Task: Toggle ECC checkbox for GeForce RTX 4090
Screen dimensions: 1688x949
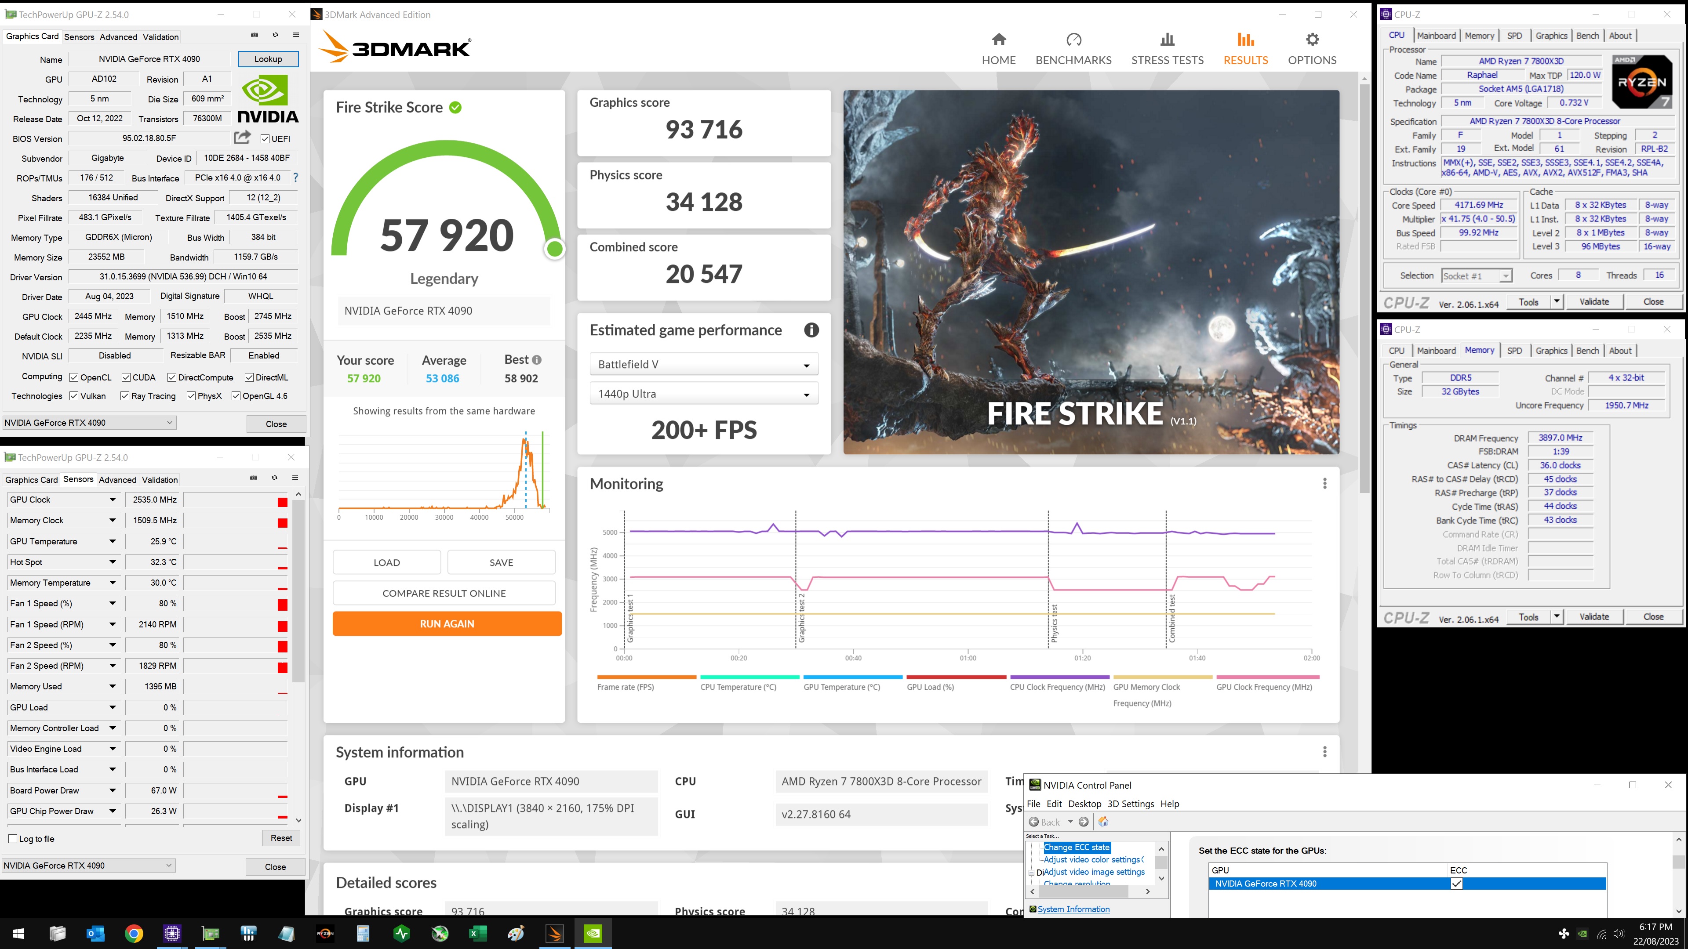Action: point(1456,884)
